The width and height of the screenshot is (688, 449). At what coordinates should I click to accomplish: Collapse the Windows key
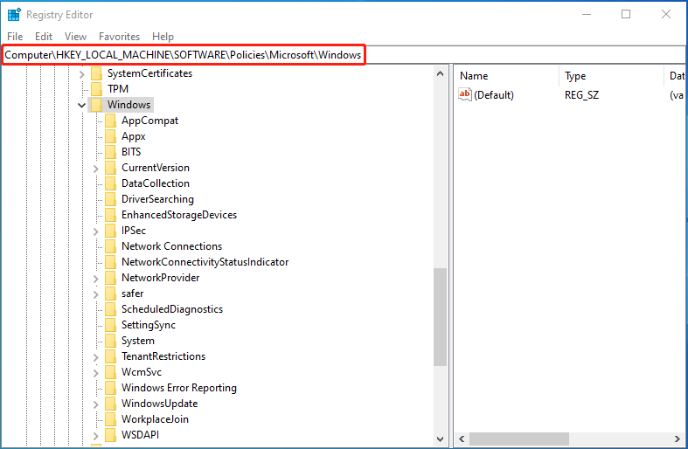tap(81, 105)
